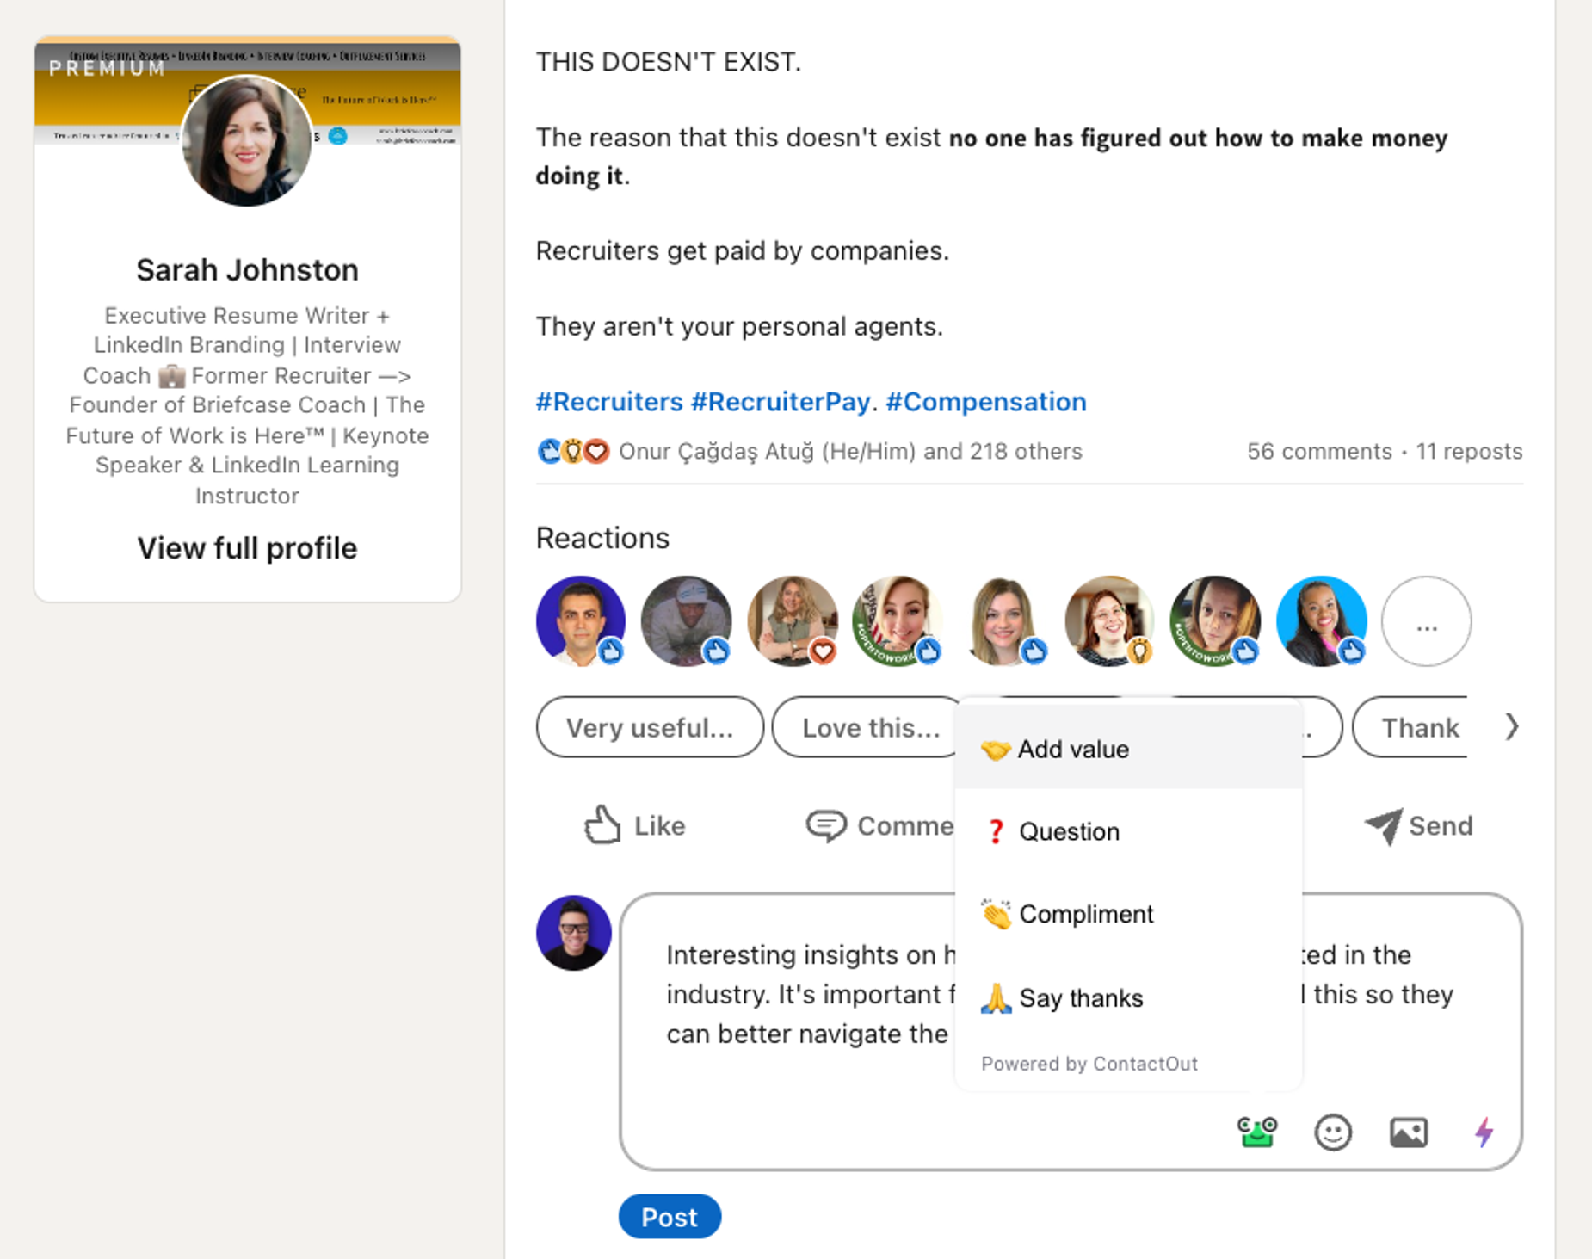Open 'View full profile' link
This screenshot has height=1259, width=1592.
coord(247,548)
